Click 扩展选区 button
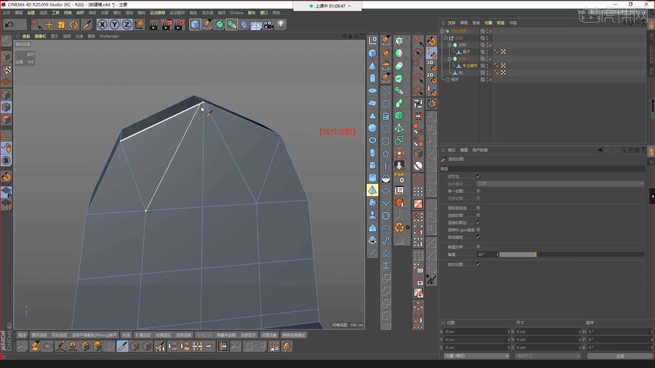Screen dimensions: 655x368 click(x=143, y=335)
